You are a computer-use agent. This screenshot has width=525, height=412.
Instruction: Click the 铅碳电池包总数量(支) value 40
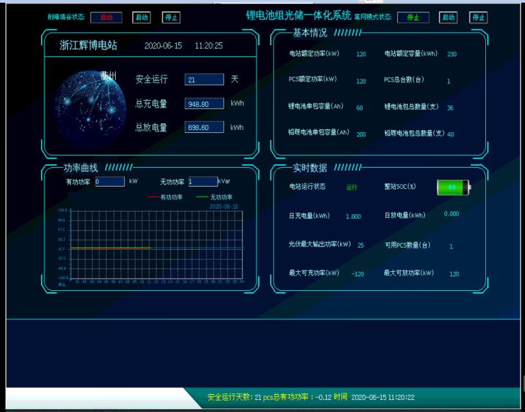click(x=450, y=135)
